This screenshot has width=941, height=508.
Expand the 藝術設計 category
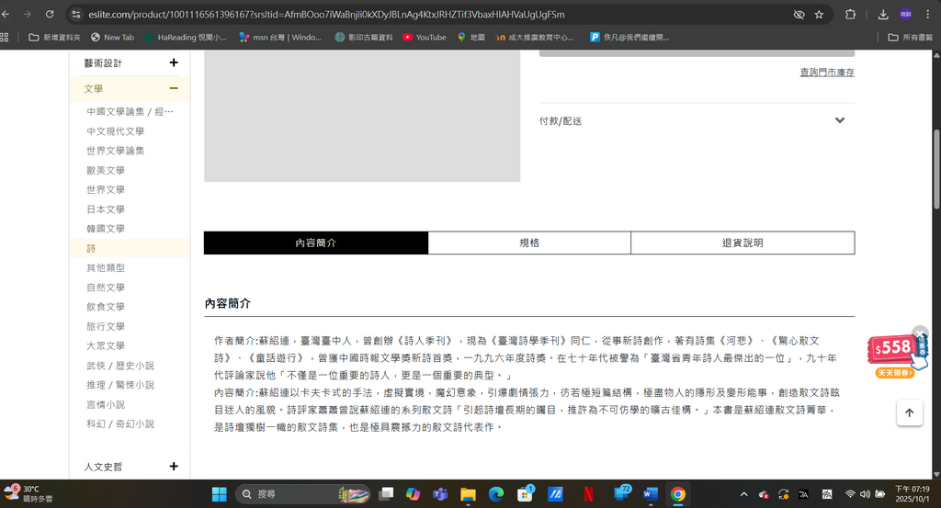pyautogui.click(x=174, y=63)
